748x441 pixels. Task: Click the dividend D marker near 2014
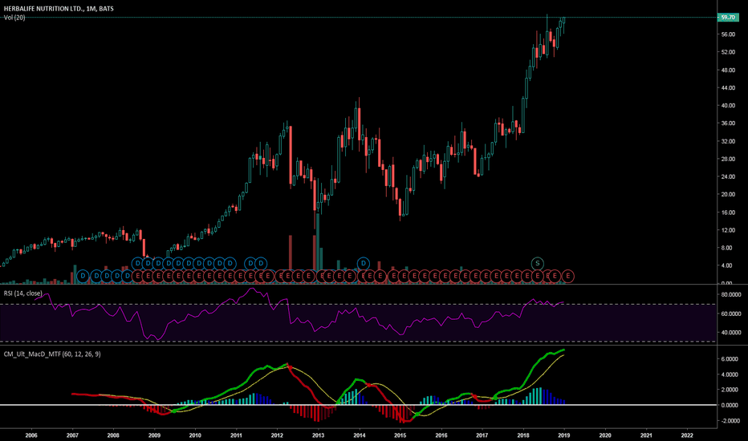(x=364, y=263)
